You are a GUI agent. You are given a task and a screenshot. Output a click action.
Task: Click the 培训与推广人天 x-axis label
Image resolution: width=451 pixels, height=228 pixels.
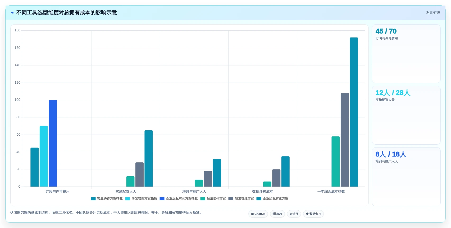194,192
